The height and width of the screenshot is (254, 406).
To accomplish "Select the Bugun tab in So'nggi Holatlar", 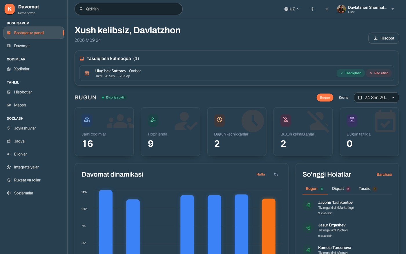I will click(315, 189).
